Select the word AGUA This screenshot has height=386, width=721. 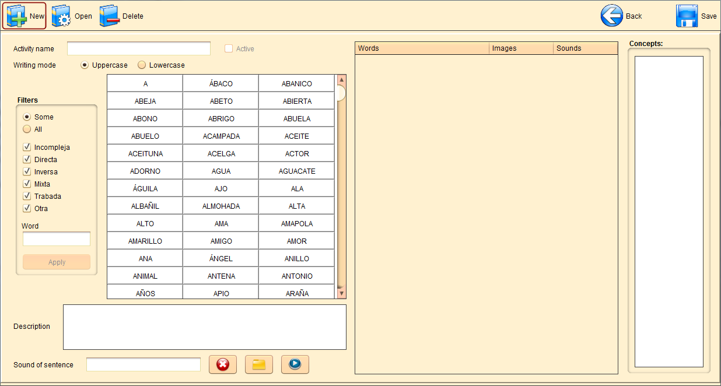click(220, 171)
